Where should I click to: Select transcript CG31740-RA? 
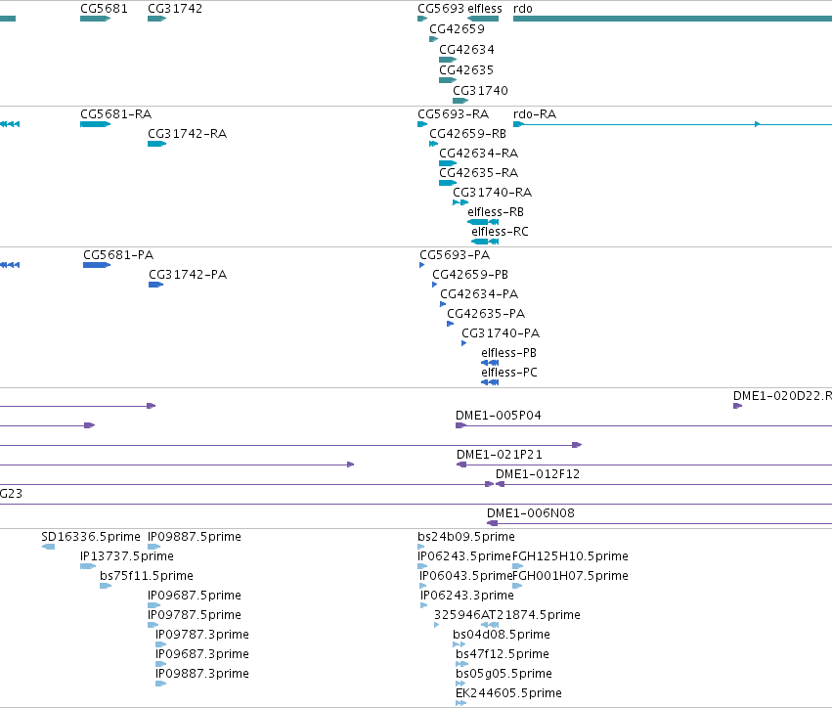493,193
